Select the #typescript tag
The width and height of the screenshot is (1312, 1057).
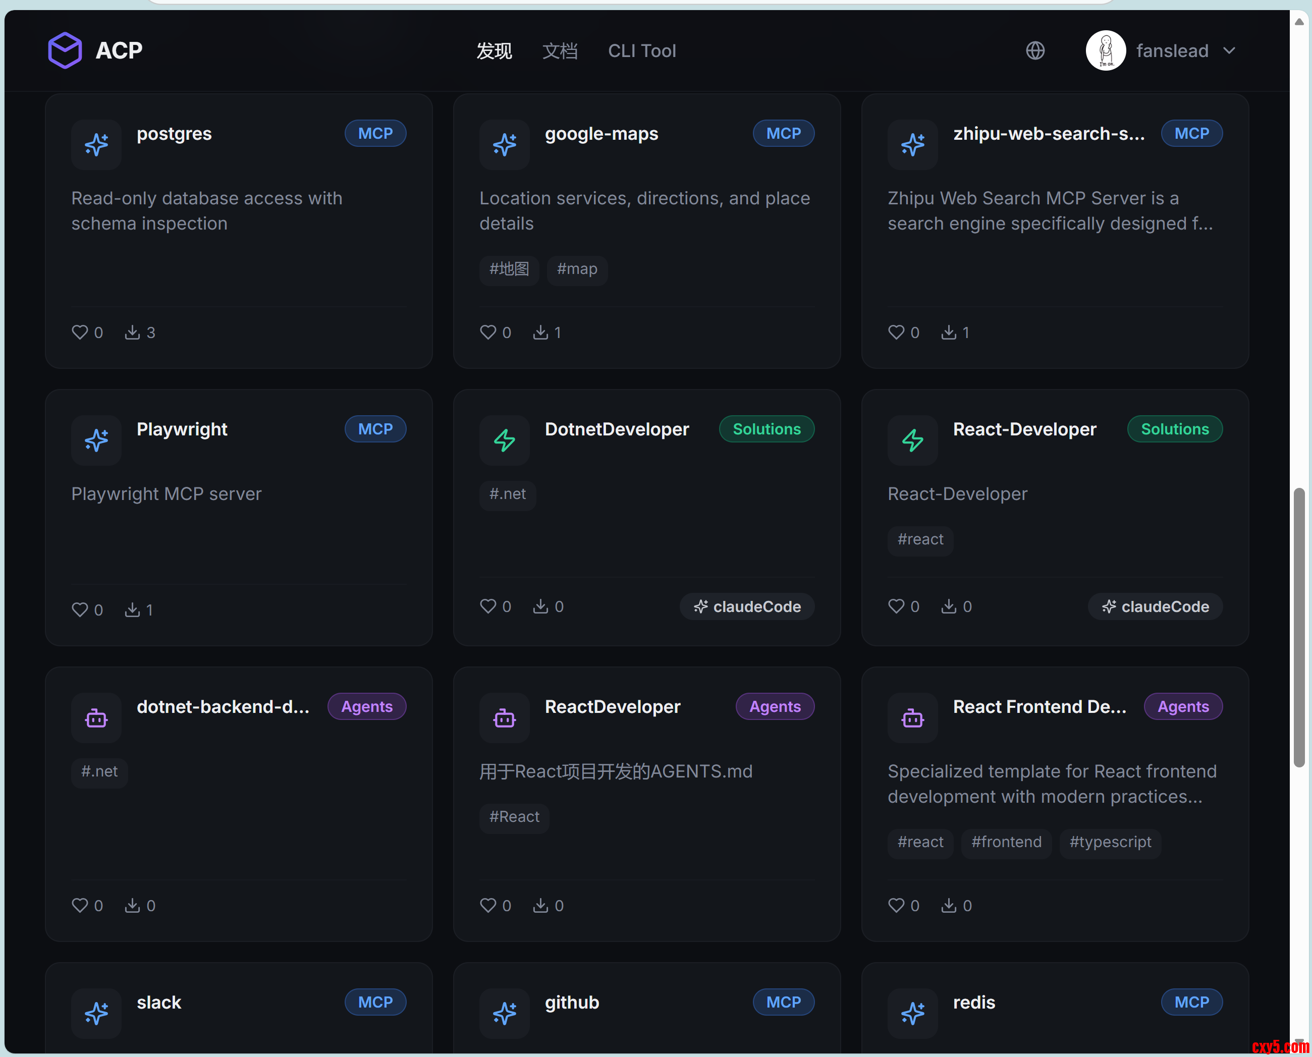pos(1110,842)
